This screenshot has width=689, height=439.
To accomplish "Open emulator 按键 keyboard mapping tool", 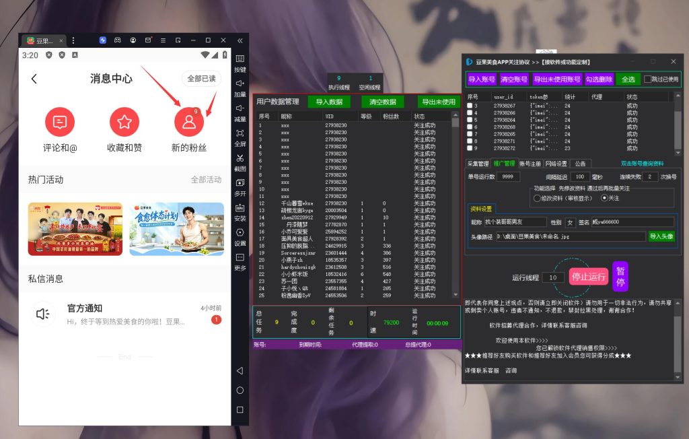I will tap(240, 59).
